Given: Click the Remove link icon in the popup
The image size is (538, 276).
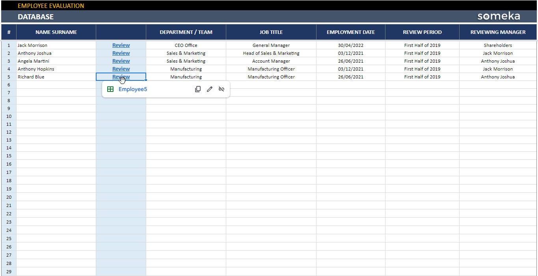Looking at the screenshot, I should tap(222, 89).
